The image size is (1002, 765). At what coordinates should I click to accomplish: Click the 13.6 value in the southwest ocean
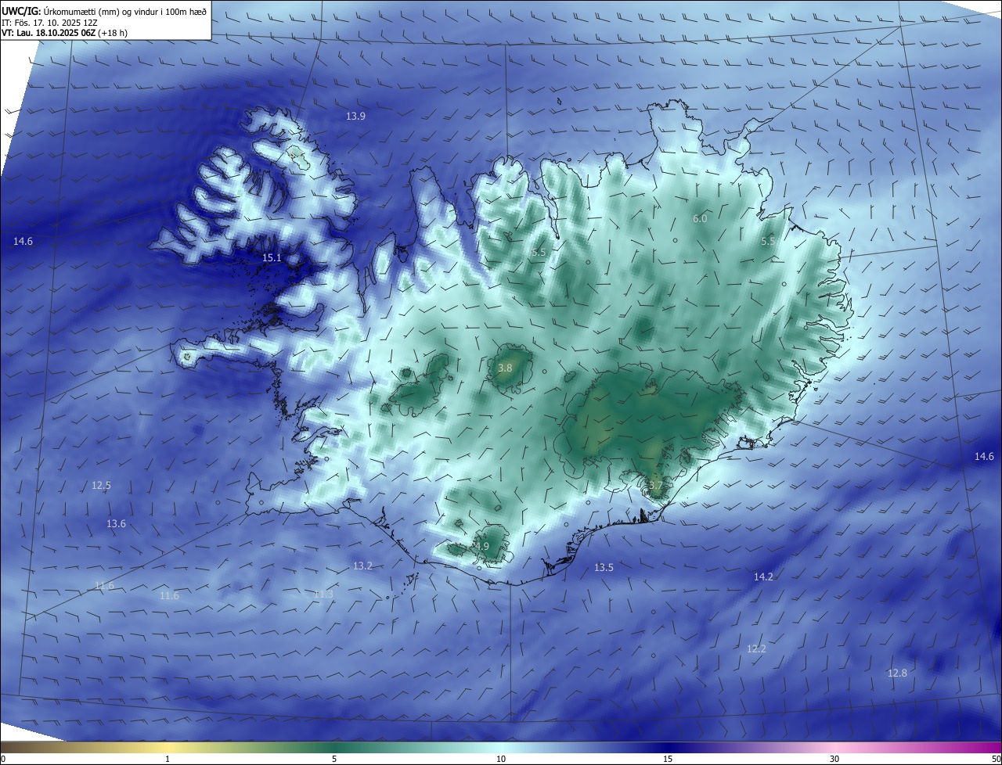pyautogui.click(x=116, y=523)
